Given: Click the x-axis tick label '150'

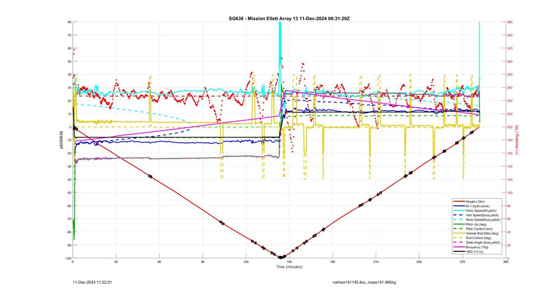Looking at the screenshot, I should pyautogui.click(x=289, y=262).
